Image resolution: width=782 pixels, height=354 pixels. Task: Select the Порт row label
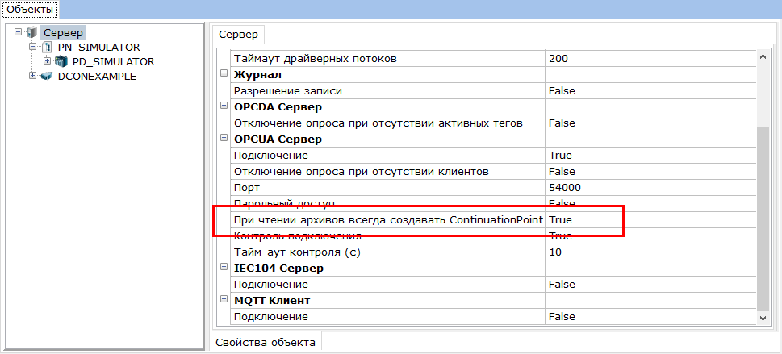click(x=248, y=188)
